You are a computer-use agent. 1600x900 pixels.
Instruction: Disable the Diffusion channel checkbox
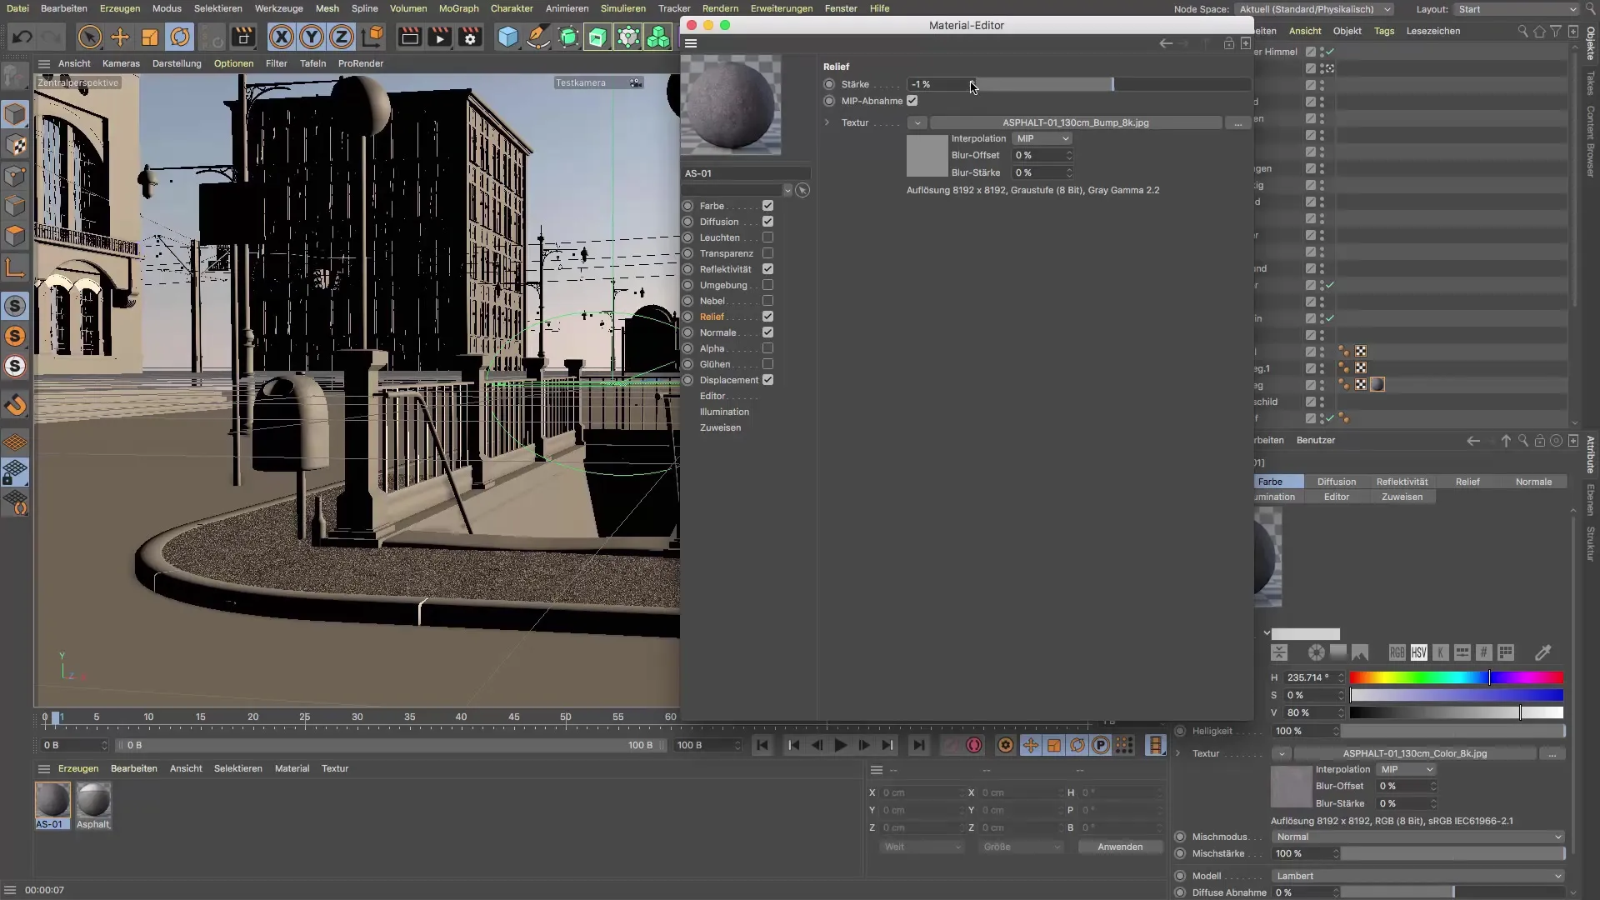coord(767,222)
